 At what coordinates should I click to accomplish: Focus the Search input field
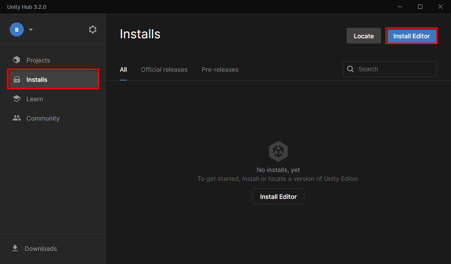click(x=390, y=69)
